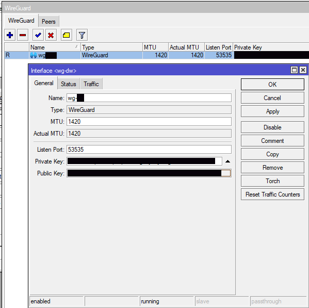Sort list by Name column header
309x308 pixels.
pyautogui.click(x=55, y=47)
